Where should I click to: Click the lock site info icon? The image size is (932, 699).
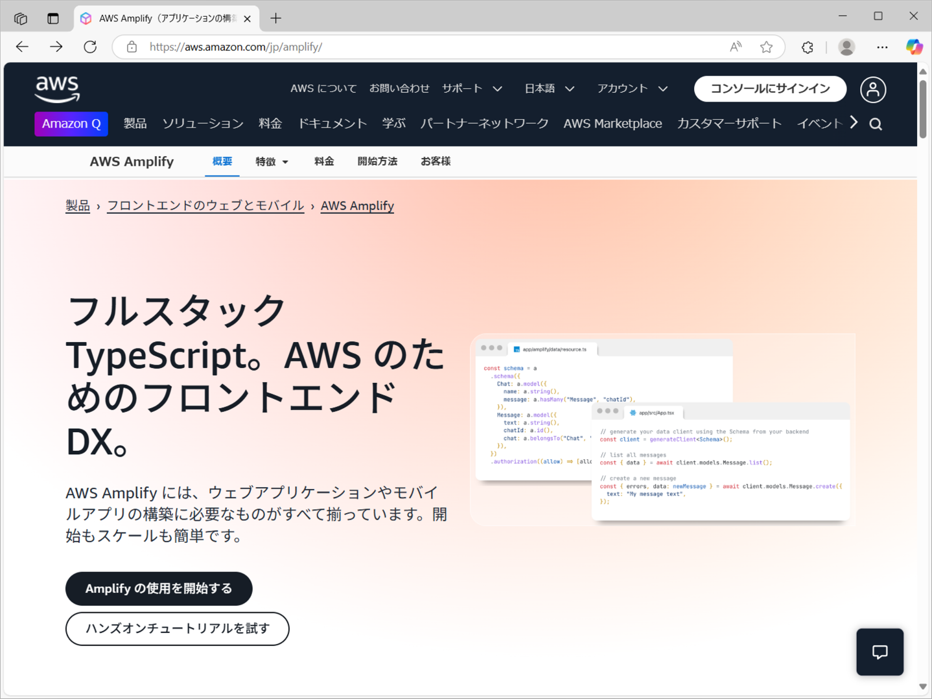coord(132,47)
